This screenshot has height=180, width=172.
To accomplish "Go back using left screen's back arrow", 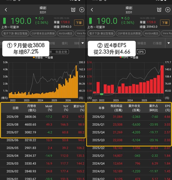I will [6, 10].
